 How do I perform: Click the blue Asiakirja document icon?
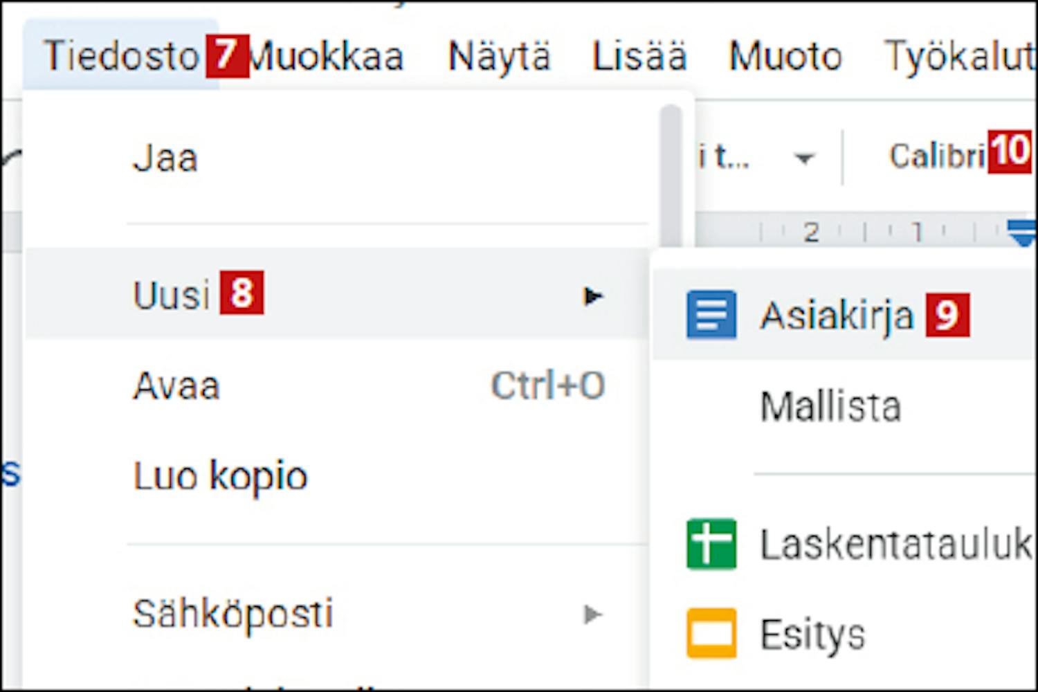point(711,315)
